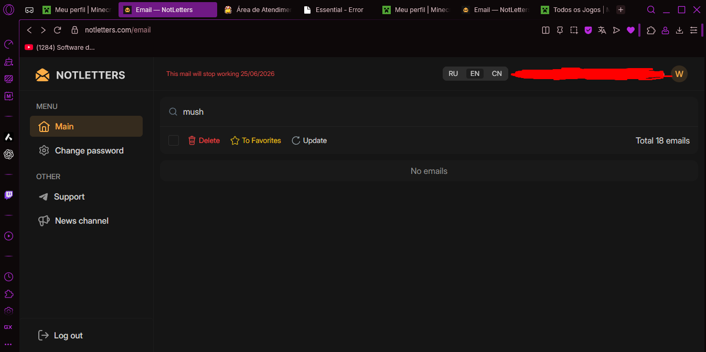Image resolution: width=706 pixels, height=352 pixels.
Task: Open the Twitch sidebar panel
Action: click(x=8, y=195)
